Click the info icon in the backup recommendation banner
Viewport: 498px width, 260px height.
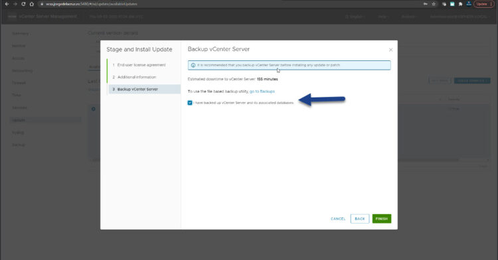[x=193, y=65]
